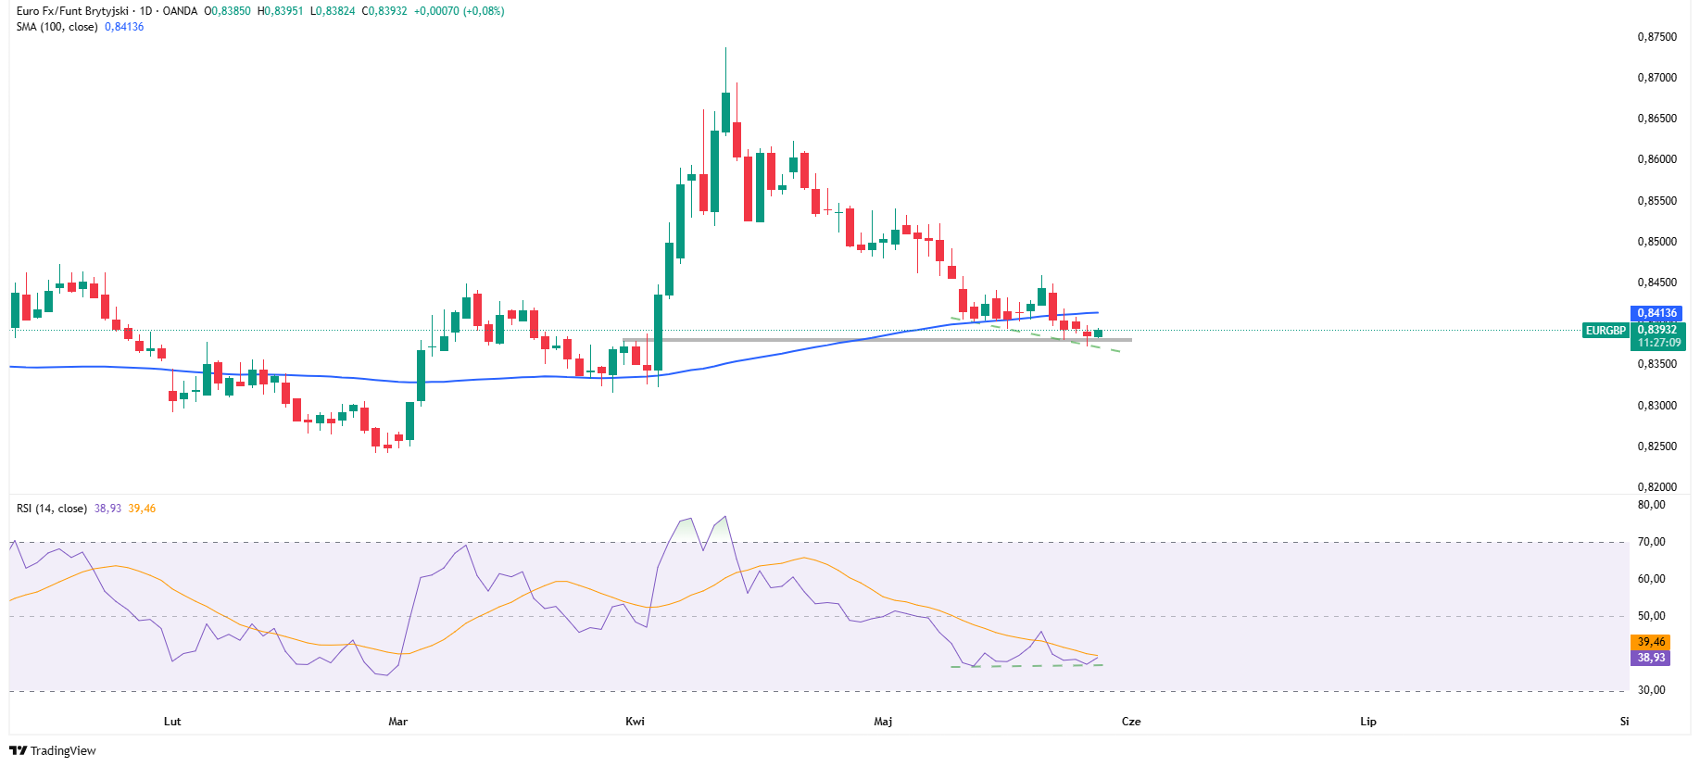
Task: Click the Maj month label on time axis
Action: pos(883,722)
